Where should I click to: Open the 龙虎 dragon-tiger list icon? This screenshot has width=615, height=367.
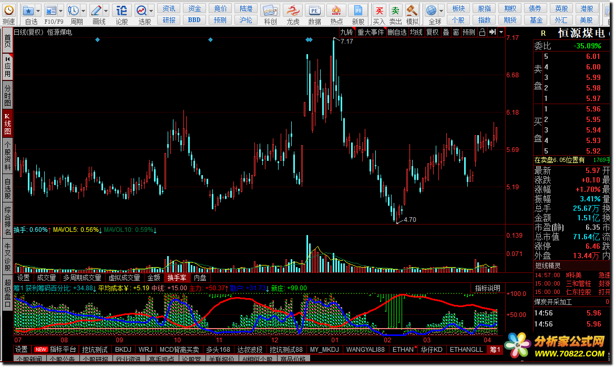[293, 10]
